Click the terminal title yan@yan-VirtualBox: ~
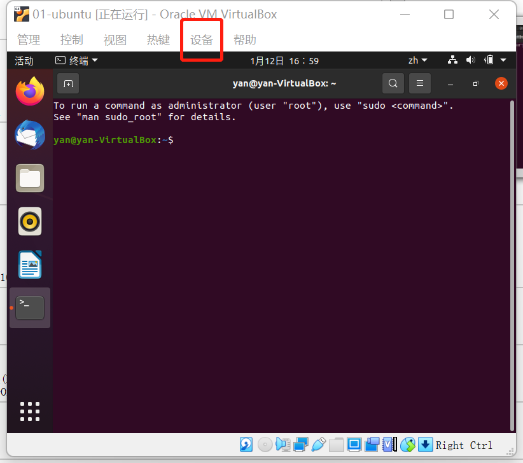 click(284, 83)
